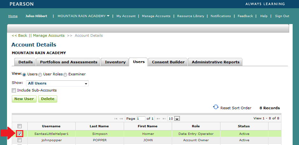Go to previous page pager icon
The height and width of the screenshot is (145, 299).
pos(121,119)
